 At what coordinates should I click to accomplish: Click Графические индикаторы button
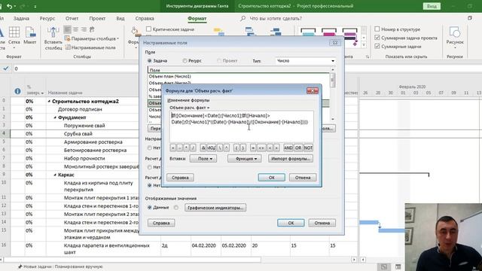pyautogui.click(x=215, y=208)
